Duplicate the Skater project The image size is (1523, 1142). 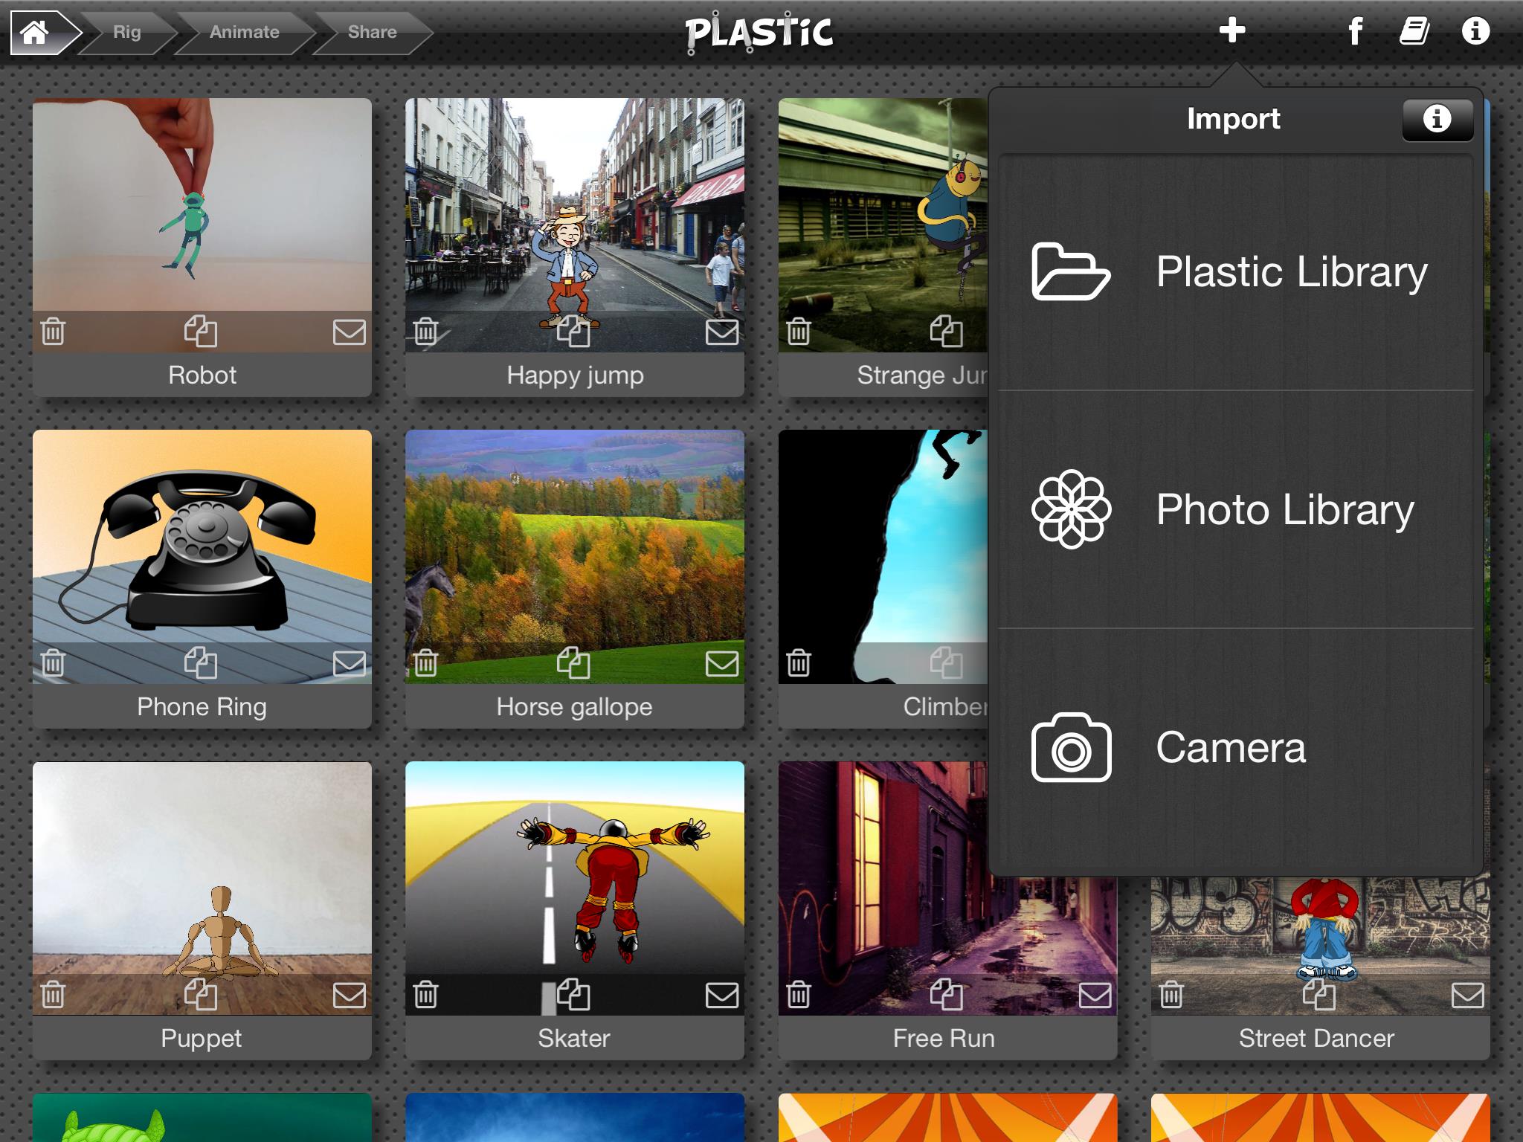pyautogui.click(x=573, y=995)
